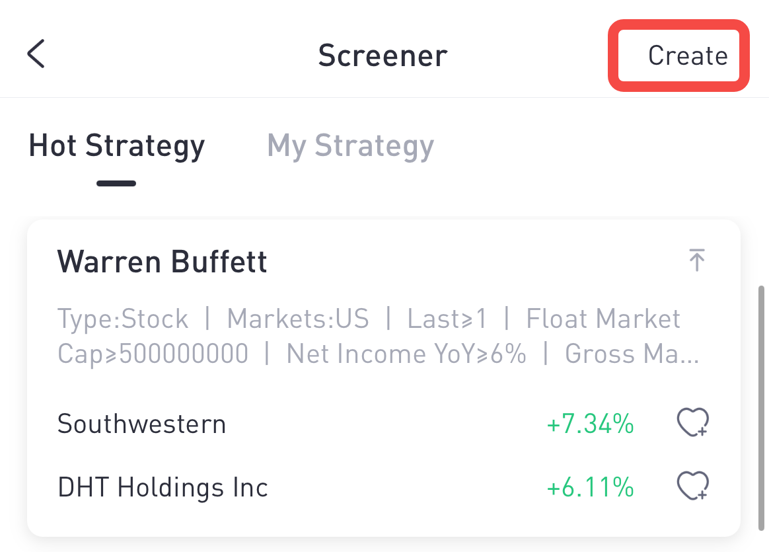Image resolution: width=769 pixels, height=552 pixels.
Task: Add DHT Holdings Inc to watchlist heart
Action: [692, 486]
